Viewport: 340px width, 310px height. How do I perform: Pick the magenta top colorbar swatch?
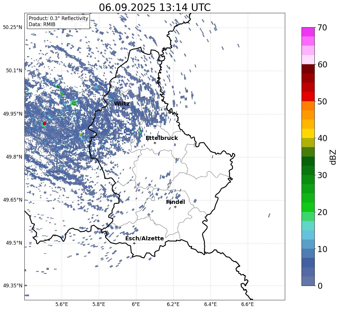pos(308,32)
